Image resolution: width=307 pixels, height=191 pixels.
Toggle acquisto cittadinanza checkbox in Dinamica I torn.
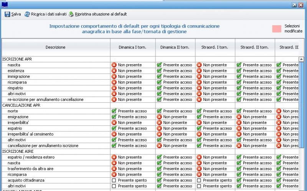pyautogui.click(x=114, y=180)
